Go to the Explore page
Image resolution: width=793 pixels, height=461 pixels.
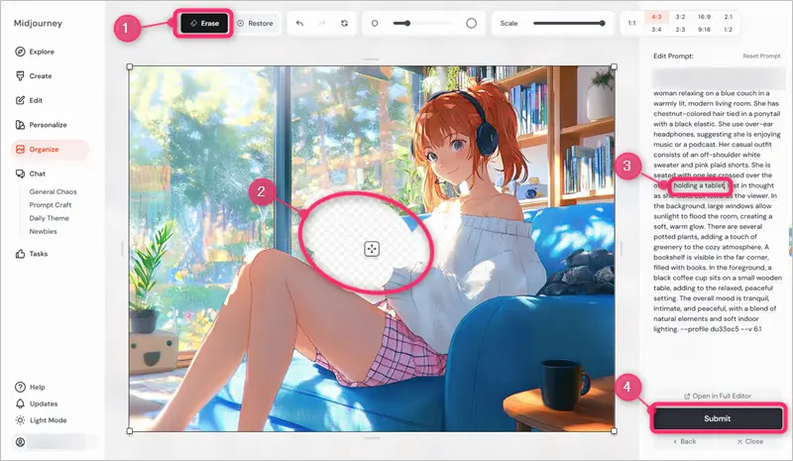tap(42, 52)
